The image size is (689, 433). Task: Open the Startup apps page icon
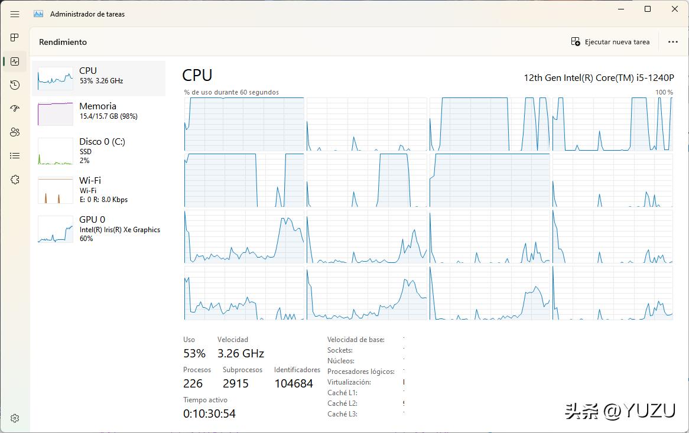click(15, 109)
